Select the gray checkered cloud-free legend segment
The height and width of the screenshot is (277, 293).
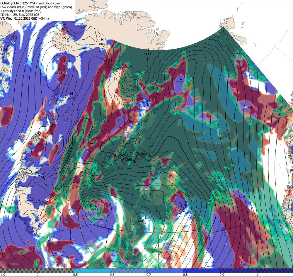point(37,271)
